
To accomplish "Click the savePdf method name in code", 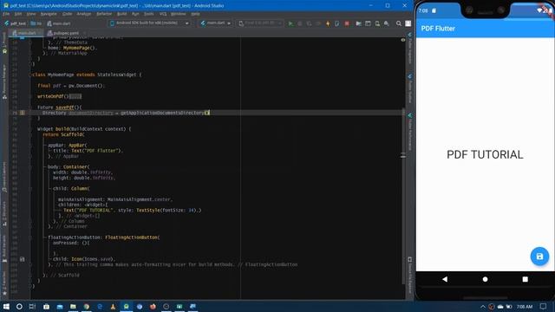I will click(x=64, y=107).
